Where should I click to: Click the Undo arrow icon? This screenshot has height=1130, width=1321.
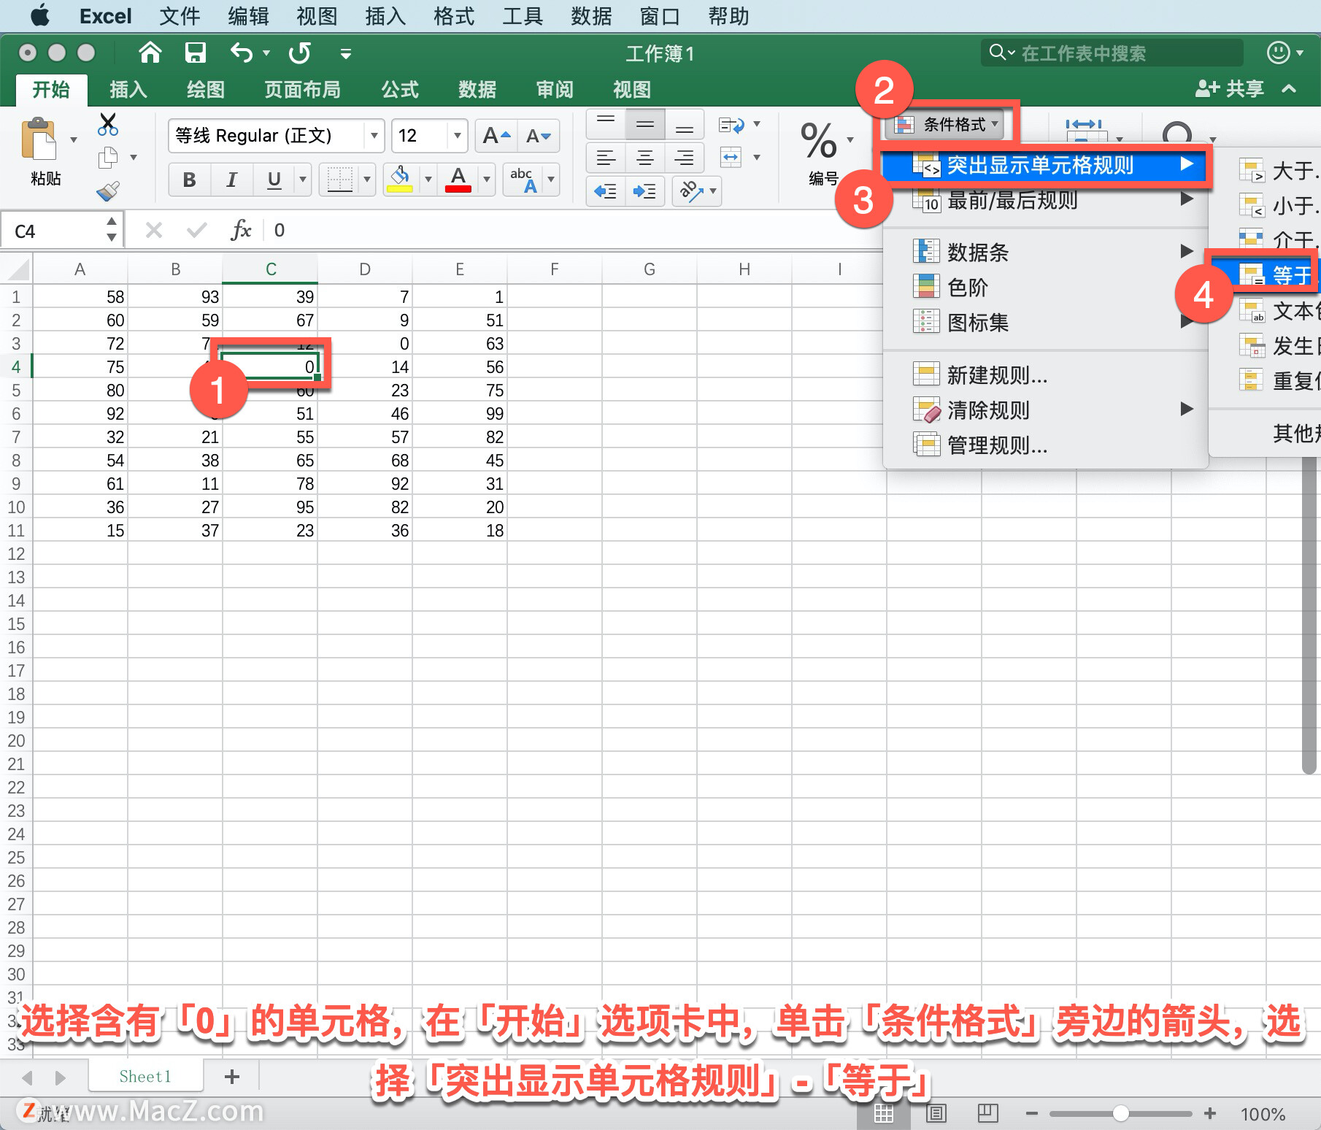[x=242, y=53]
